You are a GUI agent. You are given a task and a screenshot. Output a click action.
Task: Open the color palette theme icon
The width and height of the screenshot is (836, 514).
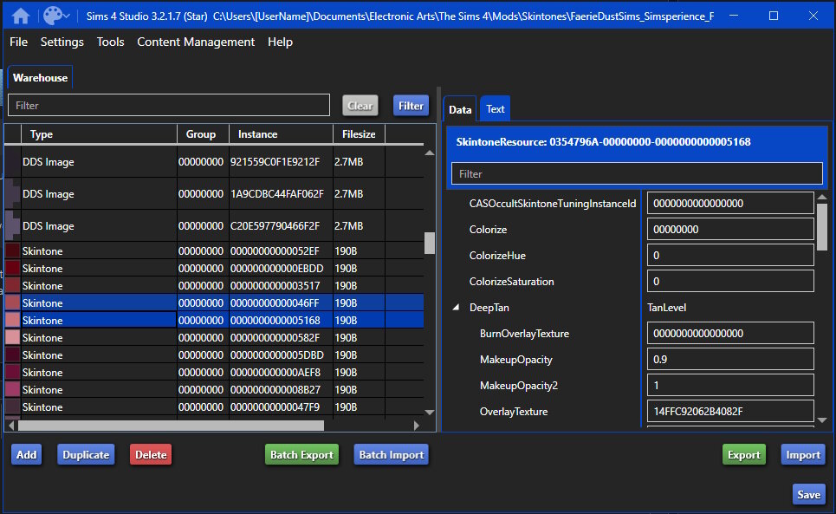pos(52,16)
